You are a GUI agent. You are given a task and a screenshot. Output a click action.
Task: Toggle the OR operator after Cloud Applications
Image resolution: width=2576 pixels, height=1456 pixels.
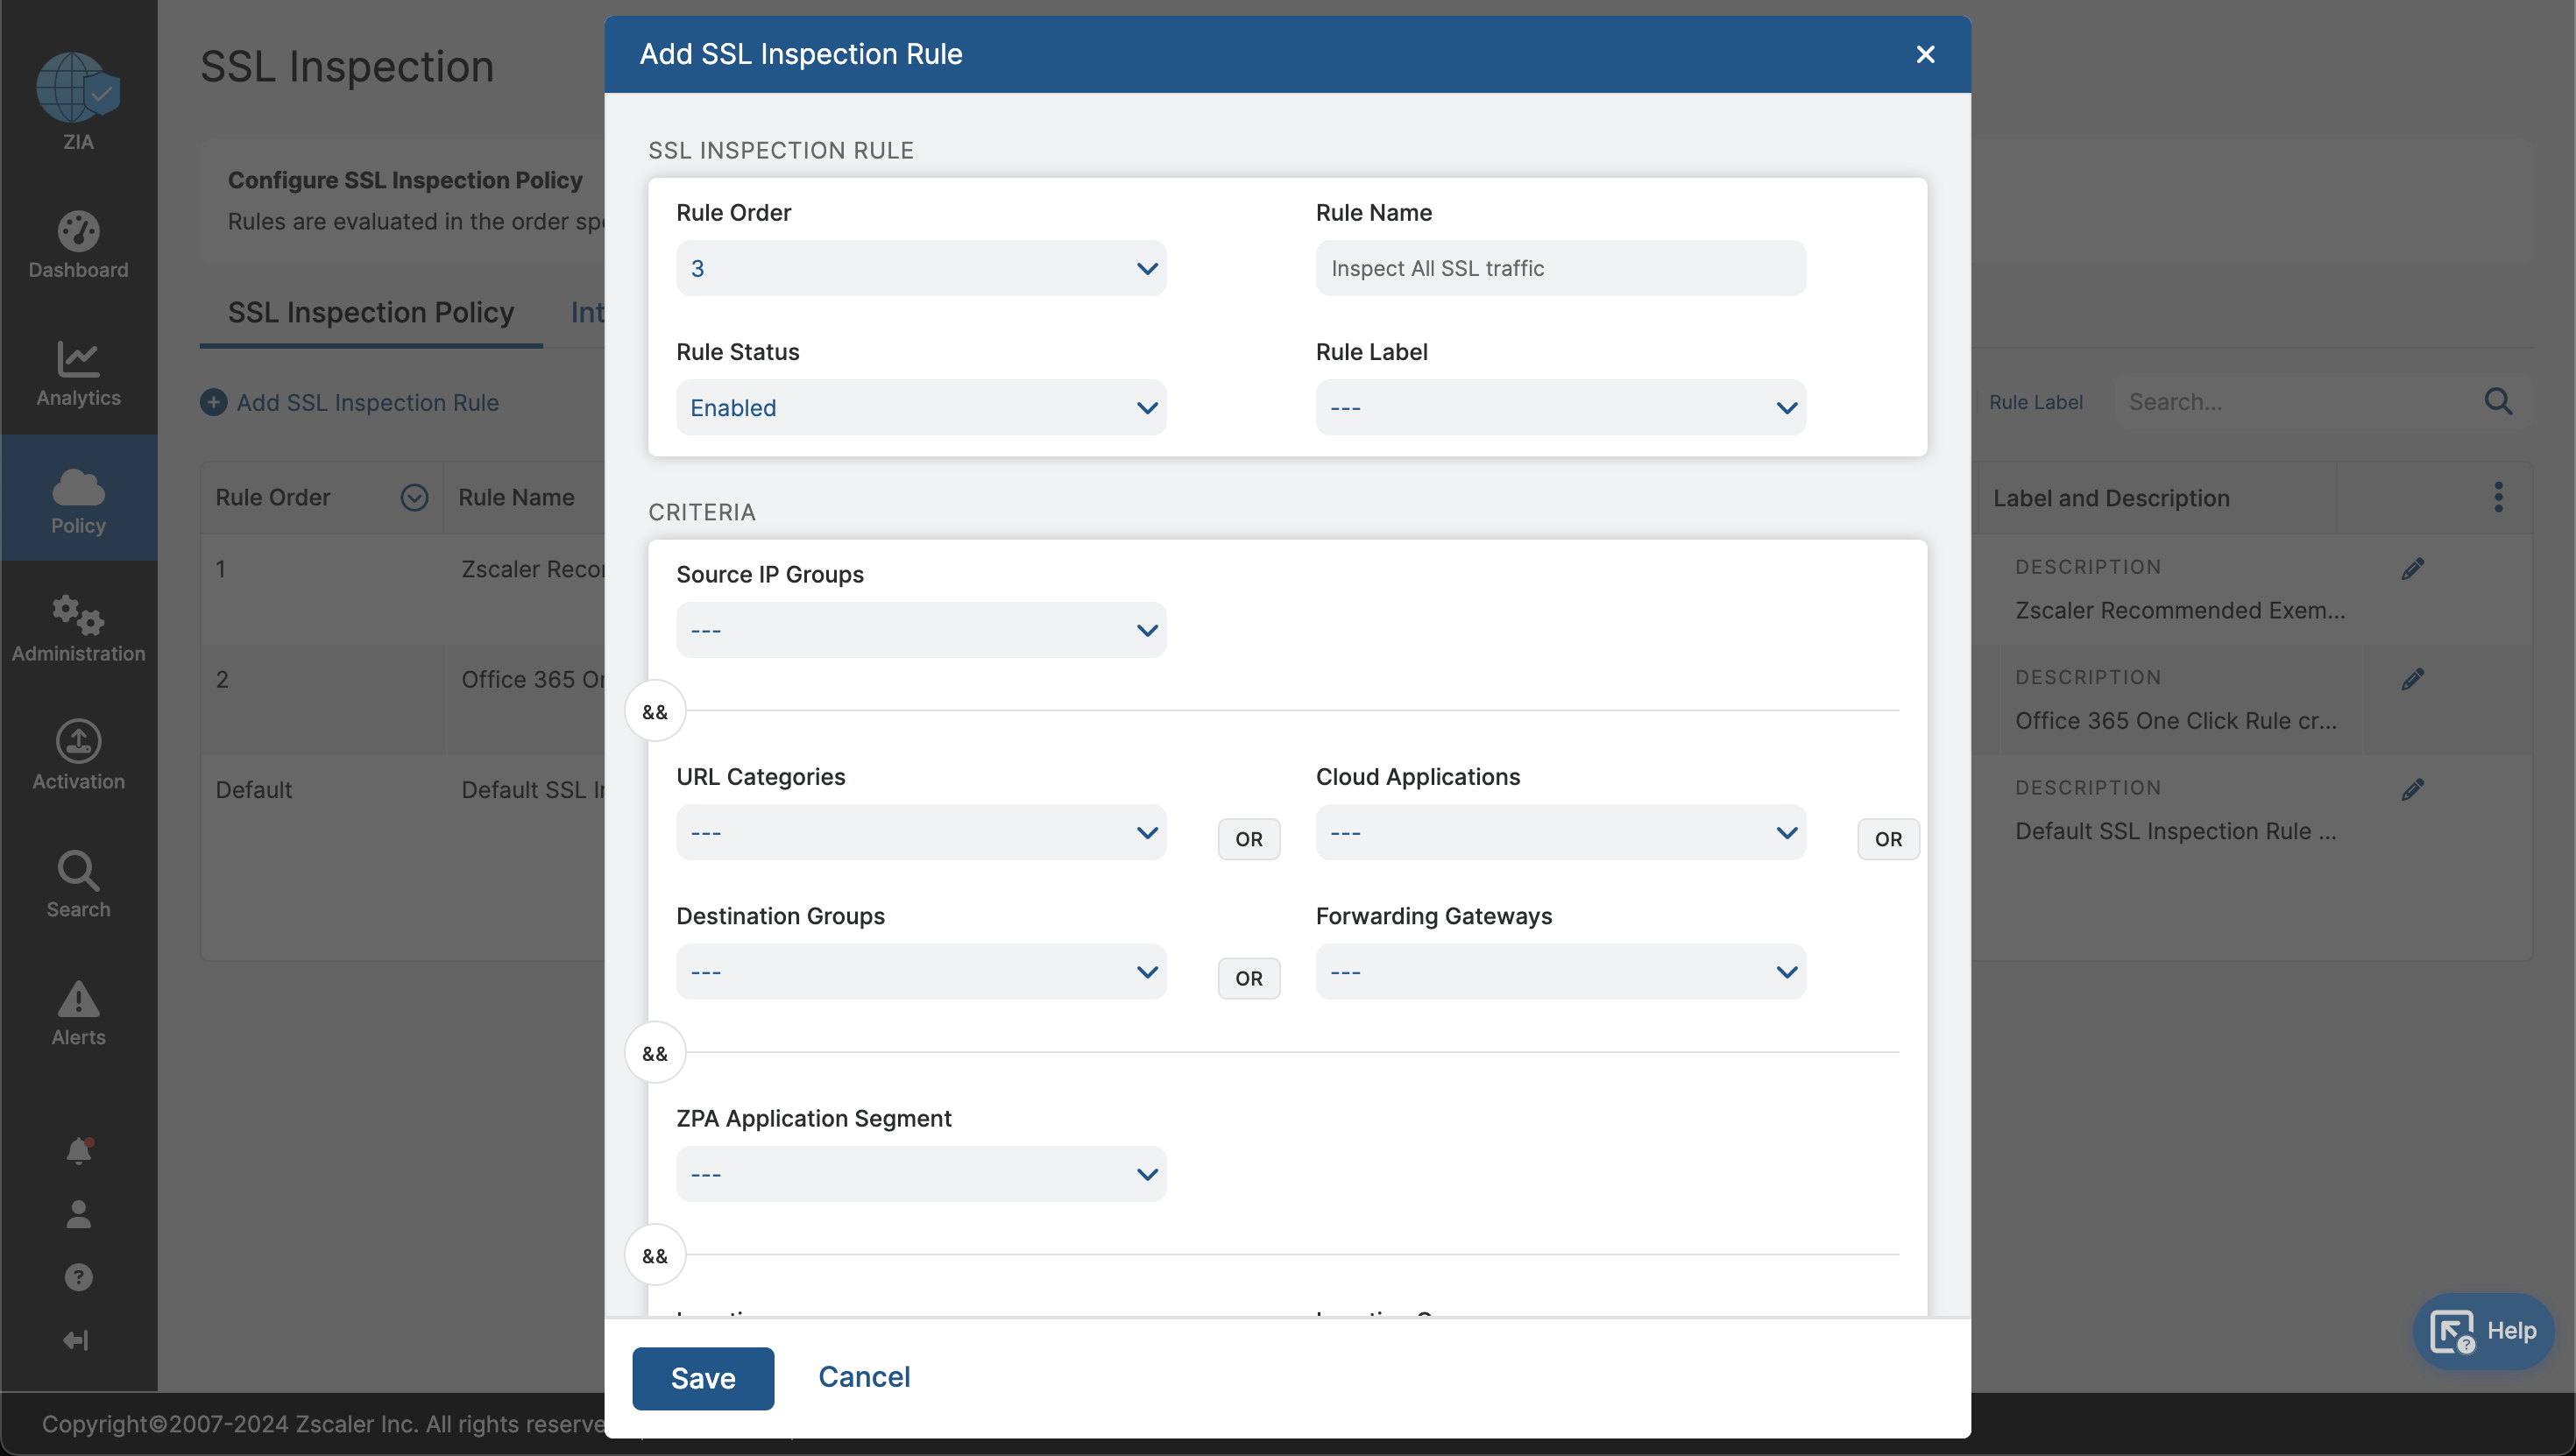1888,839
